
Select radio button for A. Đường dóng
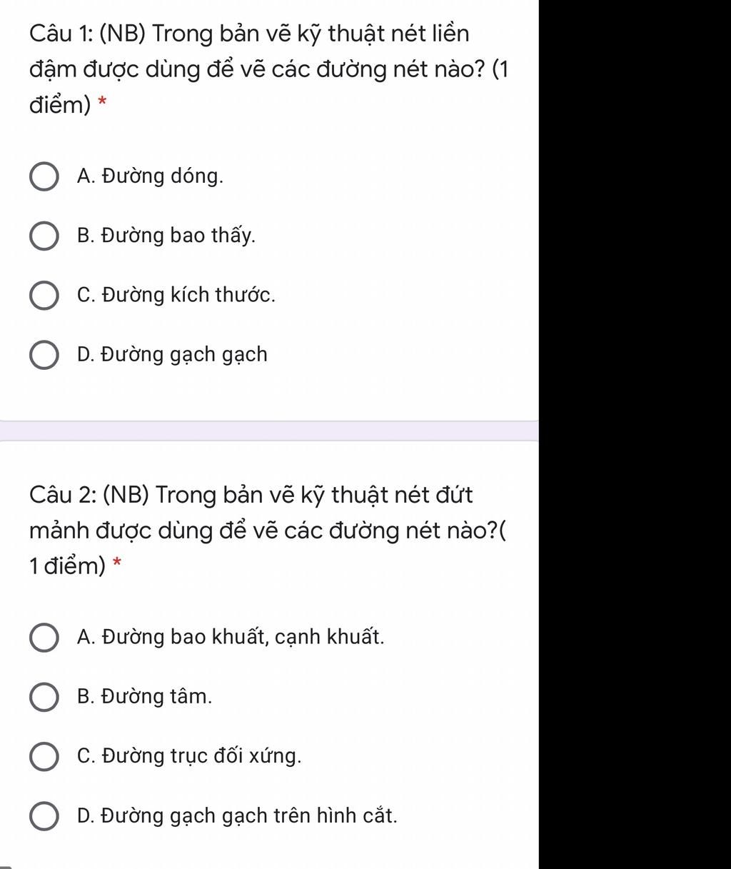click(x=44, y=177)
